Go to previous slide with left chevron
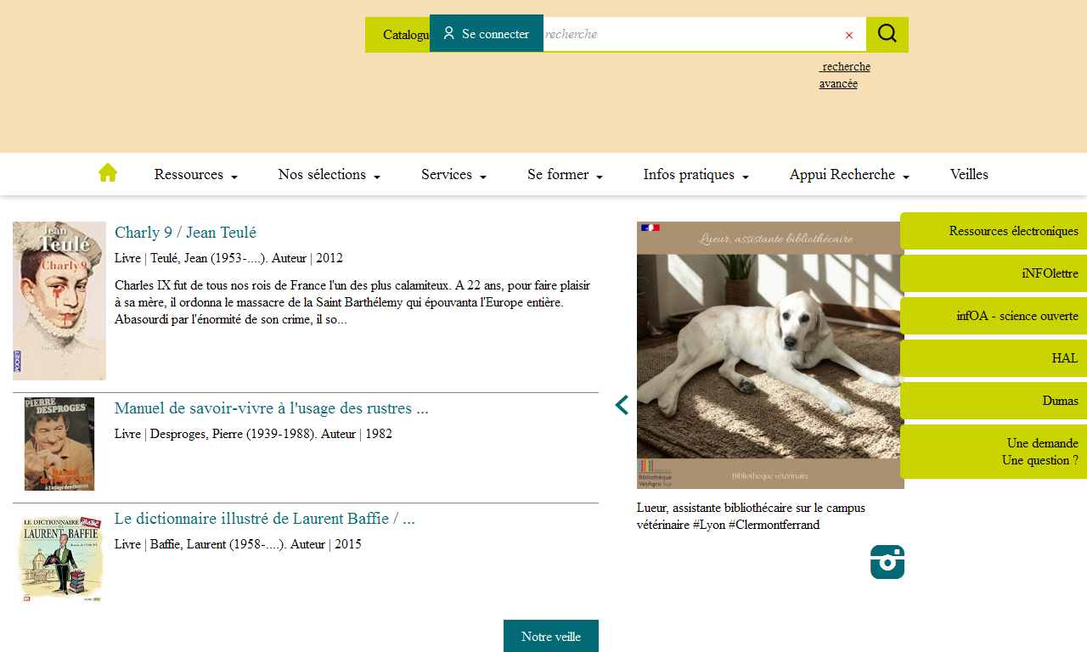The width and height of the screenshot is (1087, 652). pos(622,405)
